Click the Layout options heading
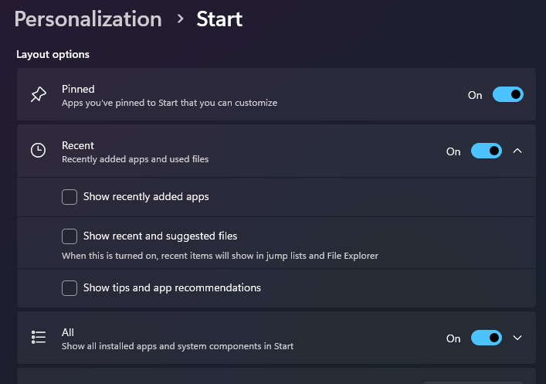This screenshot has width=546, height=384. (x=53, y=54)
